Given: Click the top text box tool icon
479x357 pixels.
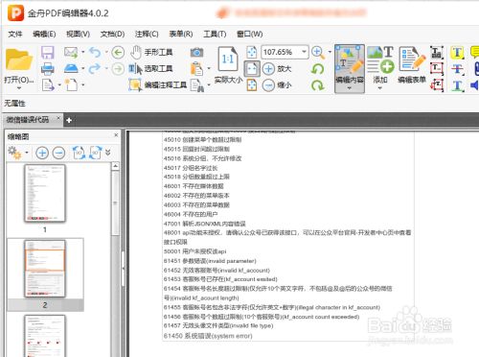Looking at the screenshot, I should click(x=437, y=53).
